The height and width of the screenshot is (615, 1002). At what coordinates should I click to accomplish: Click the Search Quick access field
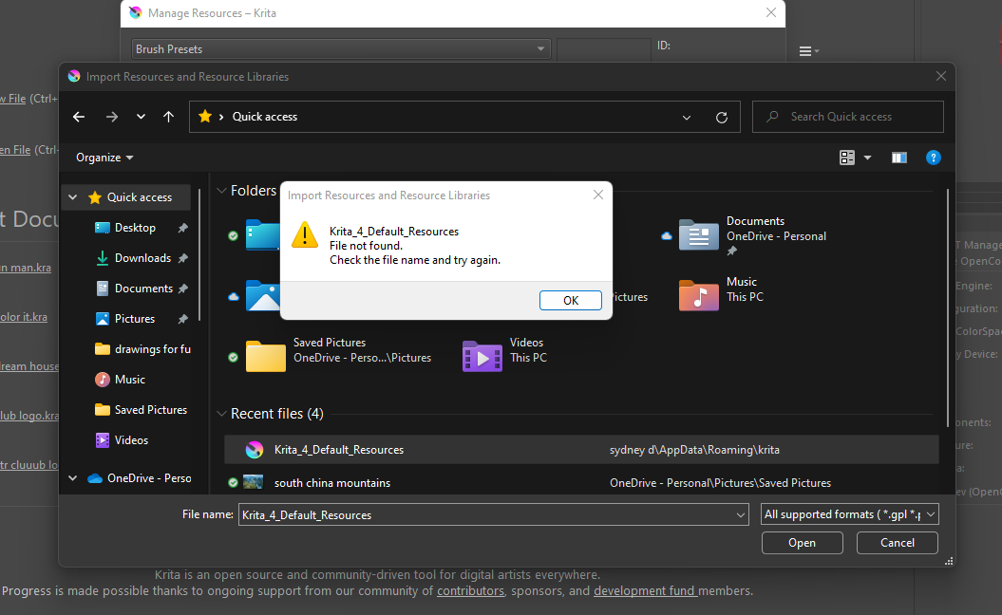(847, 117)
